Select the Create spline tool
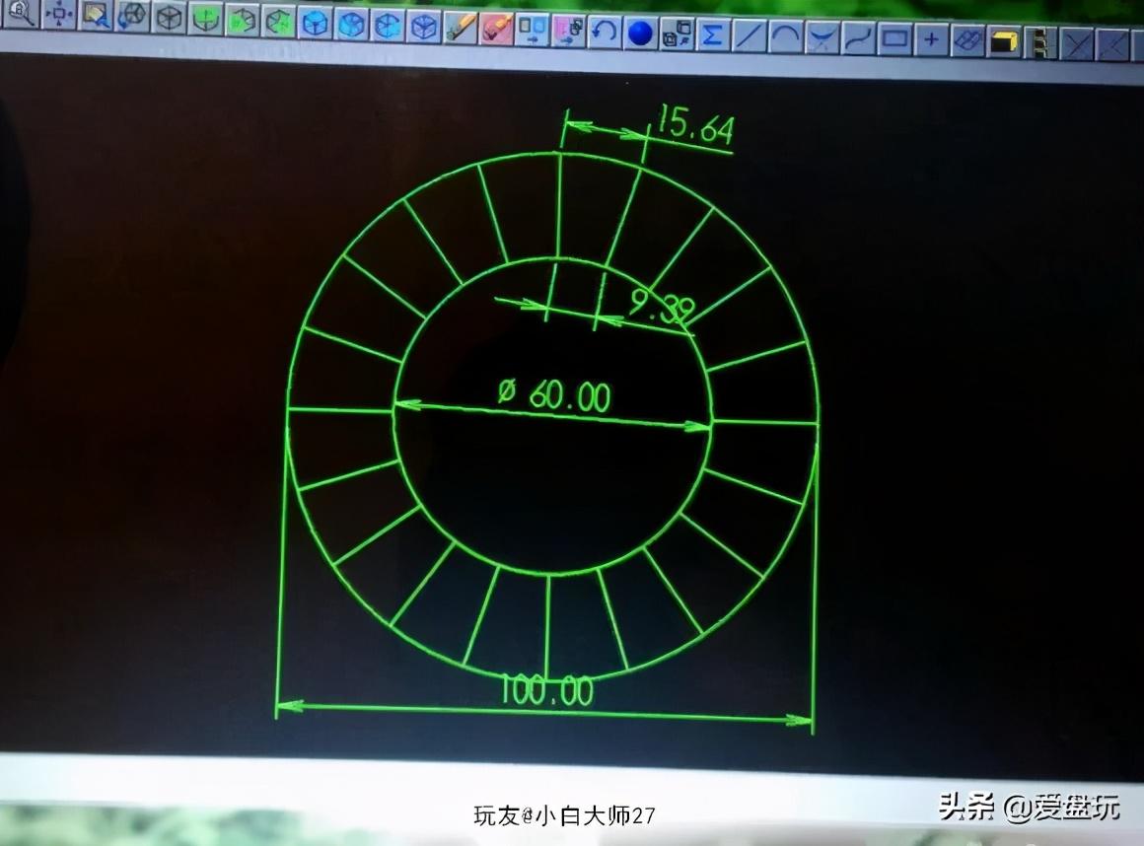 point(858,38)
